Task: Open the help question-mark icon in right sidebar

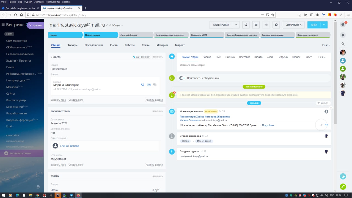Action: pyautogui.click(x=343, y=24)
